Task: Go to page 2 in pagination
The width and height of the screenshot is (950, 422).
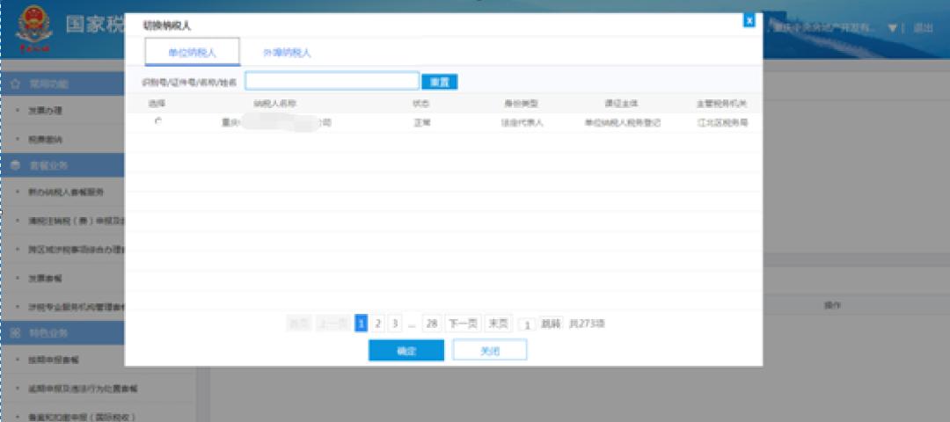Action: 377,324
